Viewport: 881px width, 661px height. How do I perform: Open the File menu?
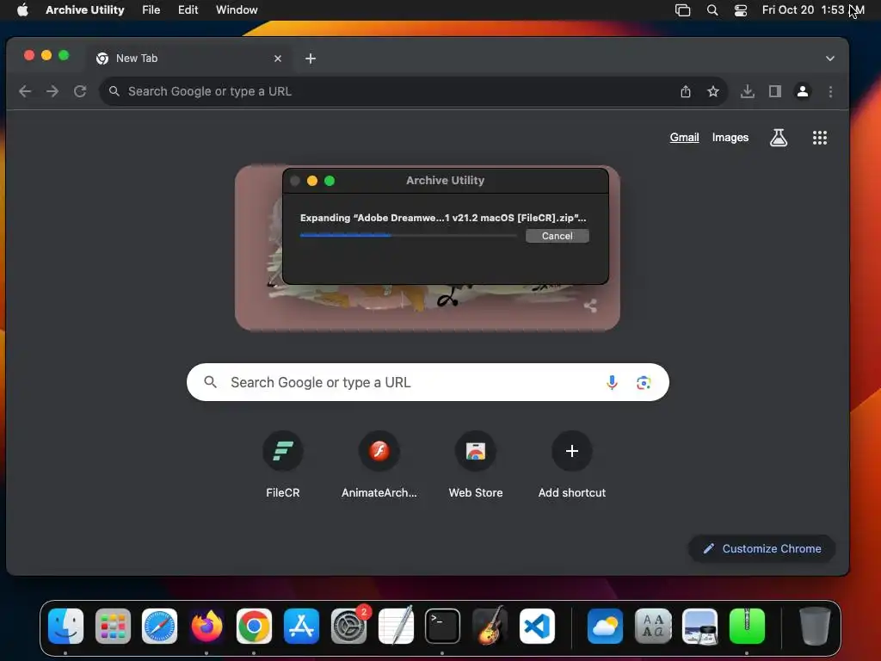point(151,9)
